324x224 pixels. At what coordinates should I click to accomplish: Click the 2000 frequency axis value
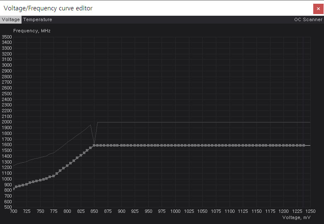pos(7,122)
